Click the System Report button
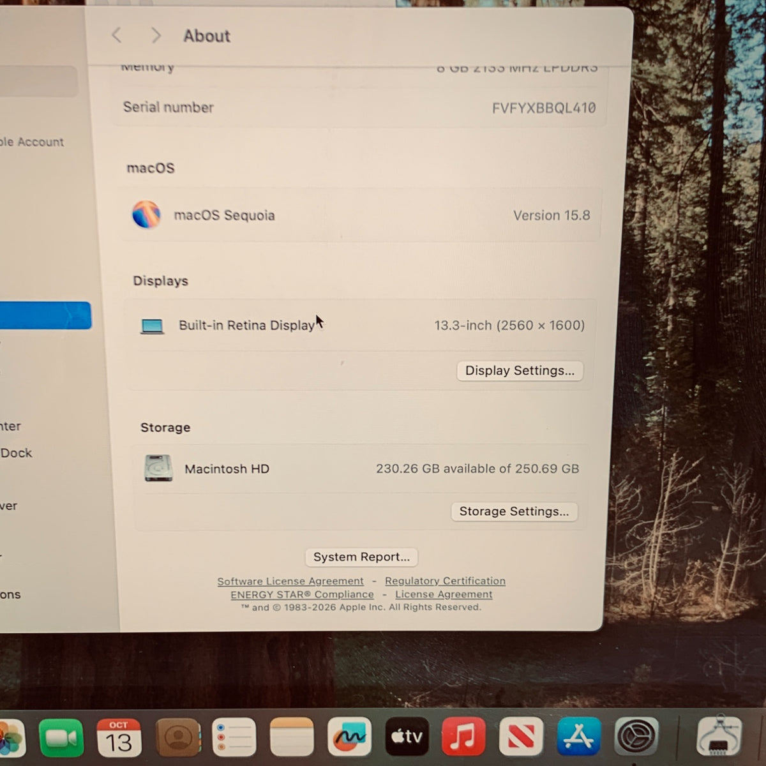Viewport: 766px width, 766px height. tap(361, 557)
